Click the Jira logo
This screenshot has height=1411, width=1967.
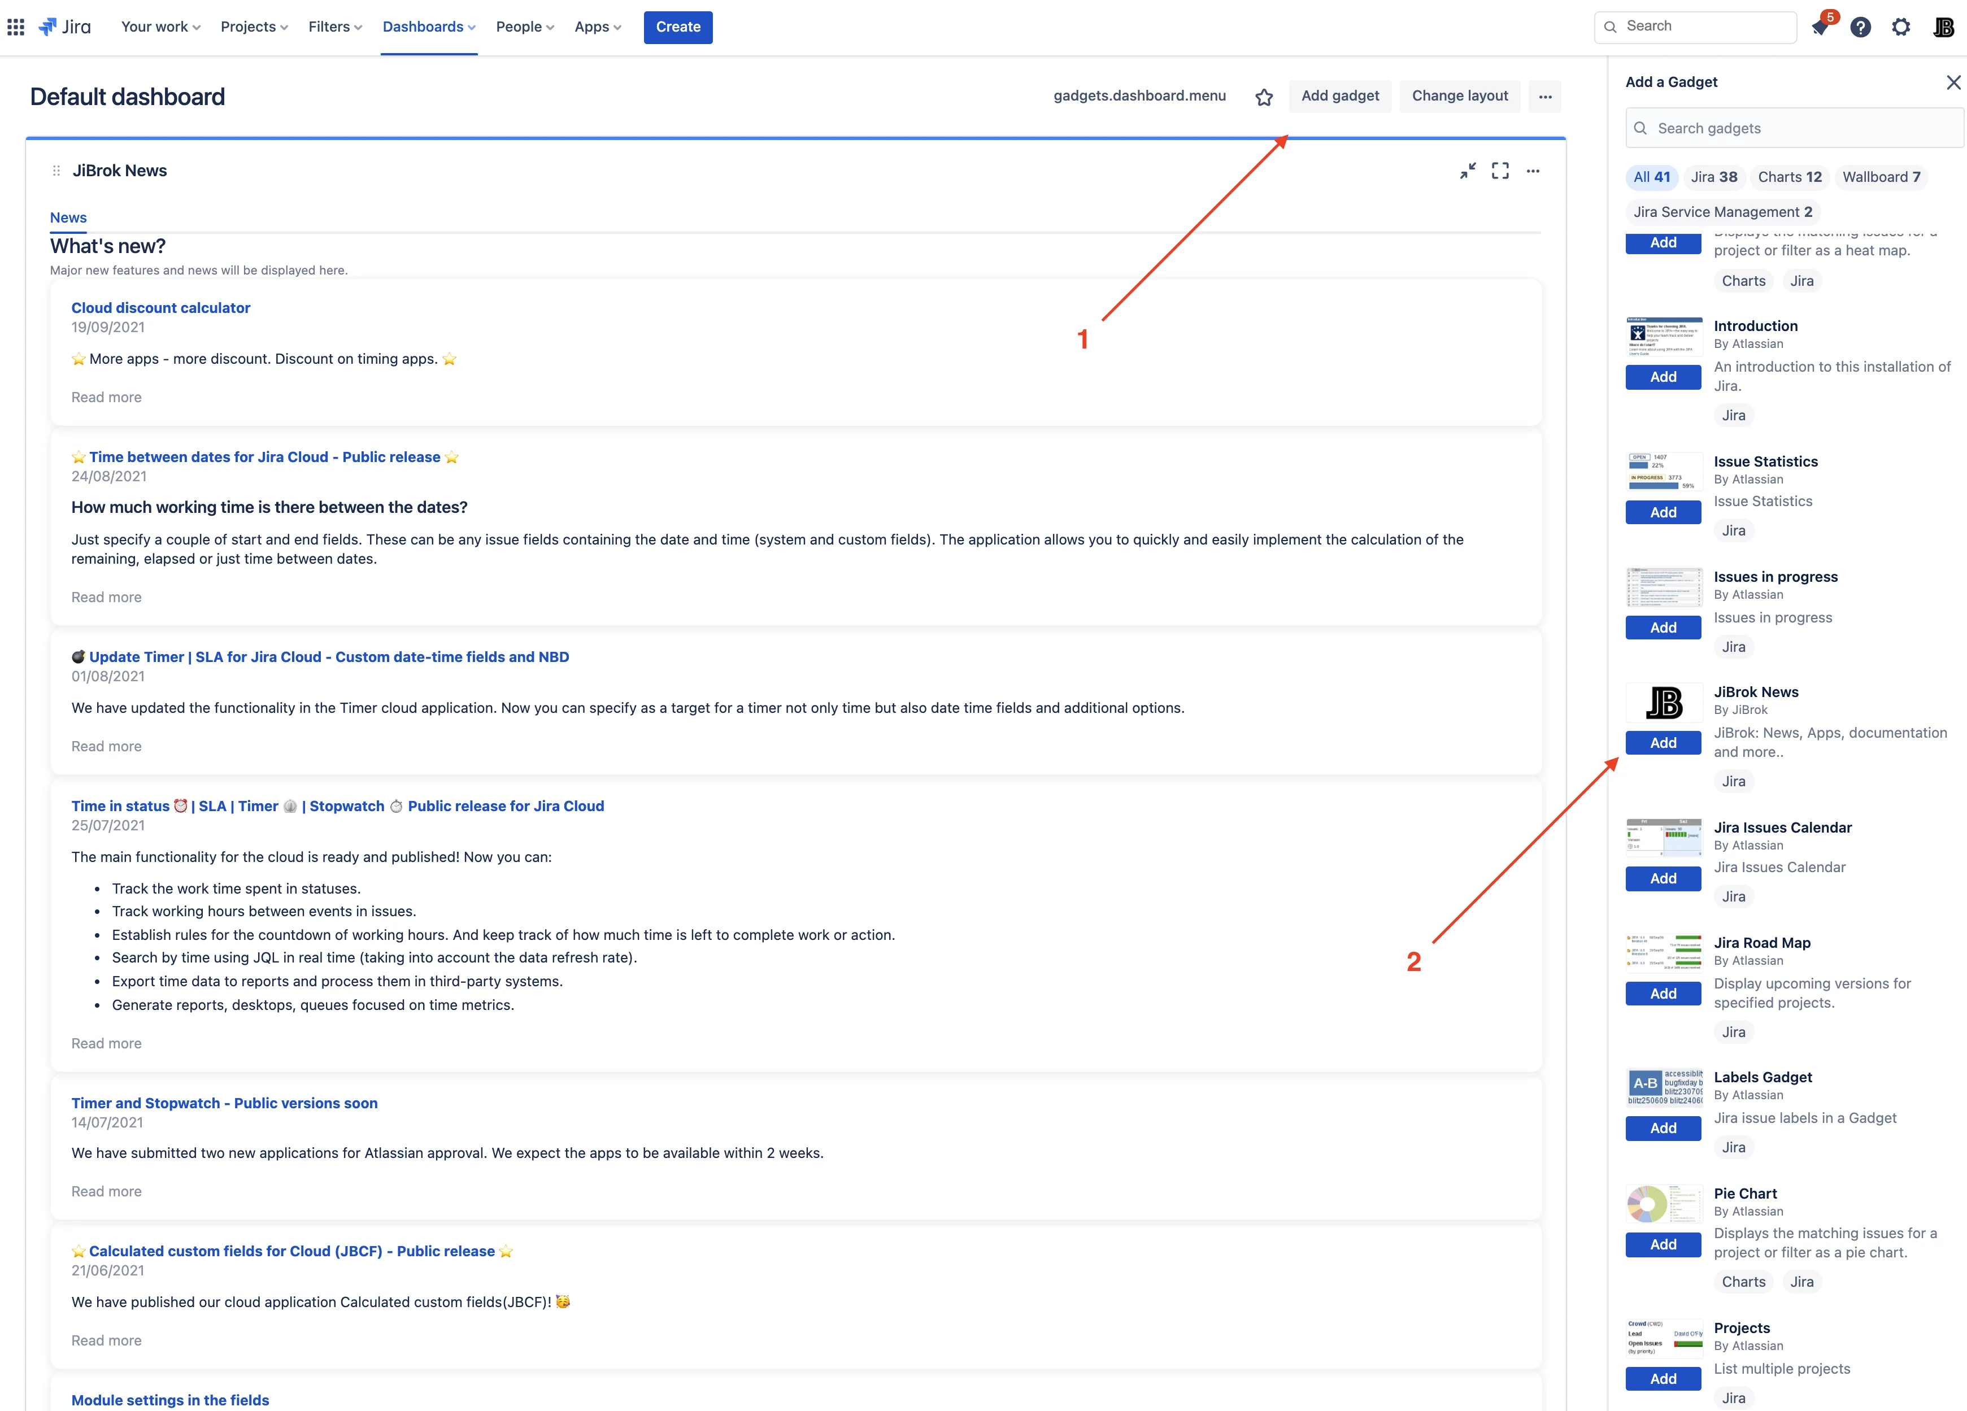[x=65, y=27]
